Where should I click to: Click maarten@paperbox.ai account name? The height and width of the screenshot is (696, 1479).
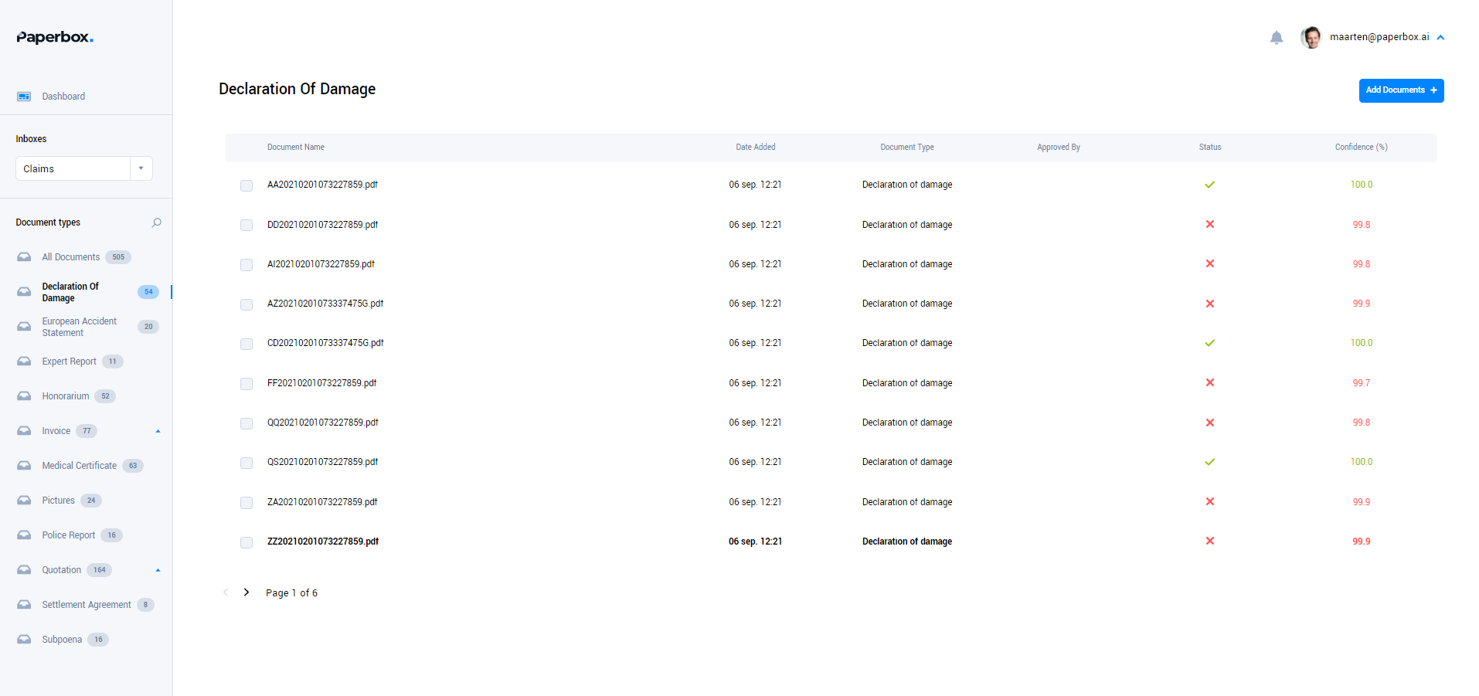(x=1379, y=37)
